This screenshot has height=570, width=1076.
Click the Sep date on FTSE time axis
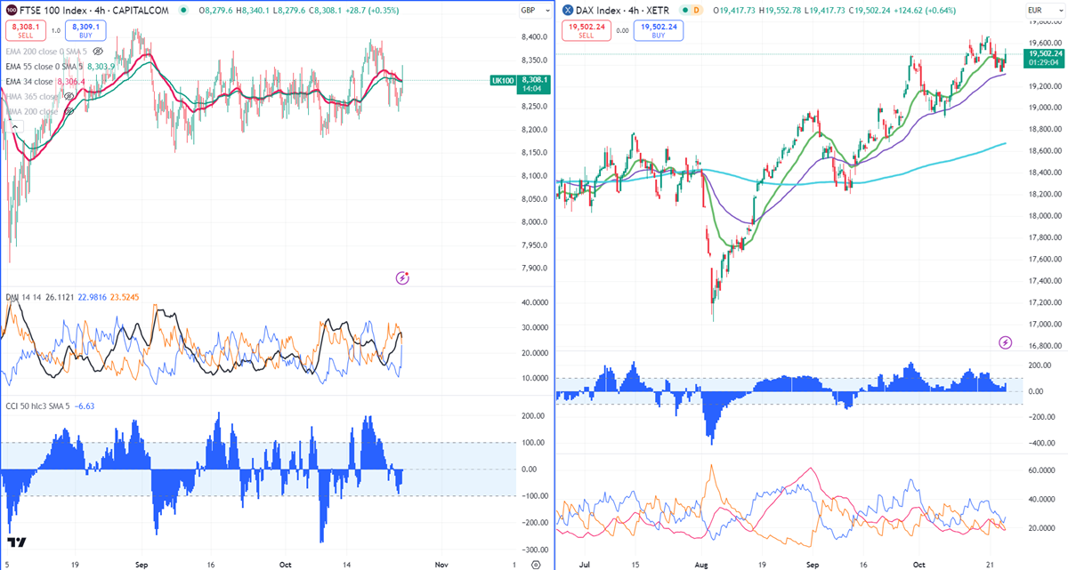click(x=142, y=564)
